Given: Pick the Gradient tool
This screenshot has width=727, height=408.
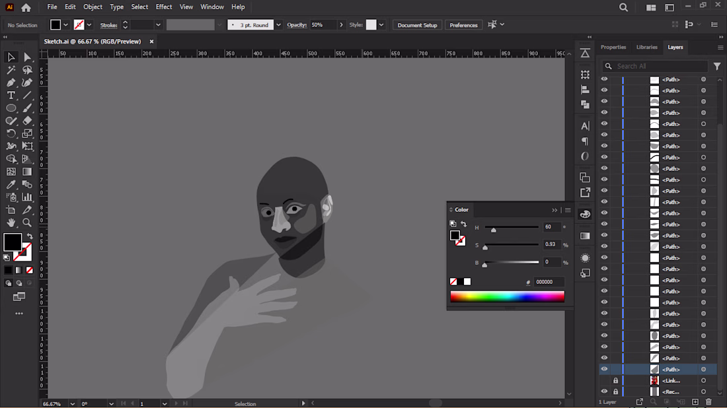Looking at the screenshot, I should 27,172.
